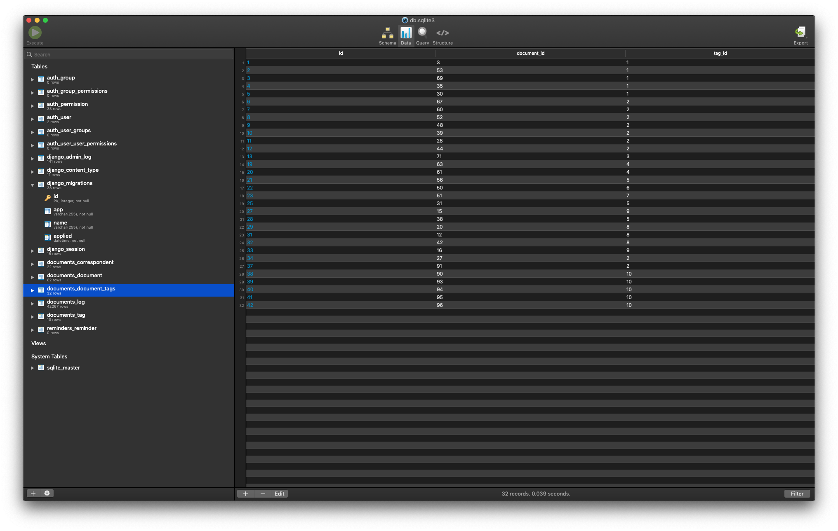Click the documents_log table icon

(x=41, y=303)
